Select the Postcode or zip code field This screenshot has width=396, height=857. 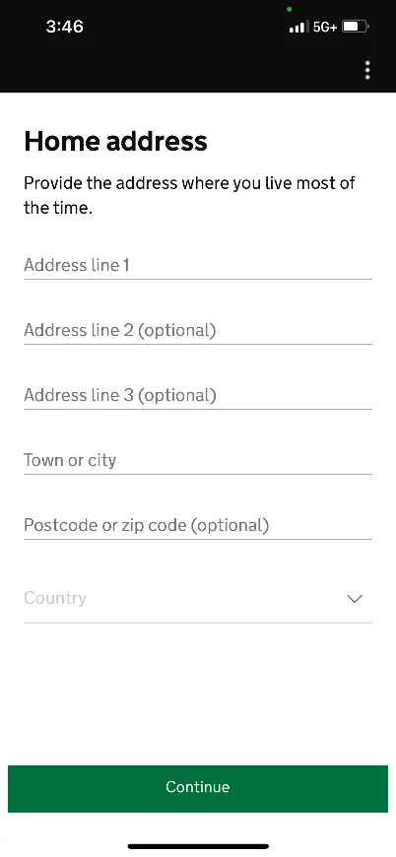coord(198,526)
